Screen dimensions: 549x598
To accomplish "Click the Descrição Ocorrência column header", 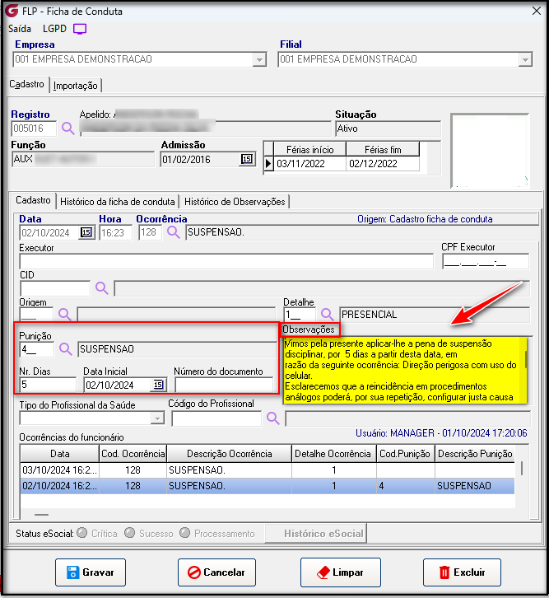I will 230,454.
